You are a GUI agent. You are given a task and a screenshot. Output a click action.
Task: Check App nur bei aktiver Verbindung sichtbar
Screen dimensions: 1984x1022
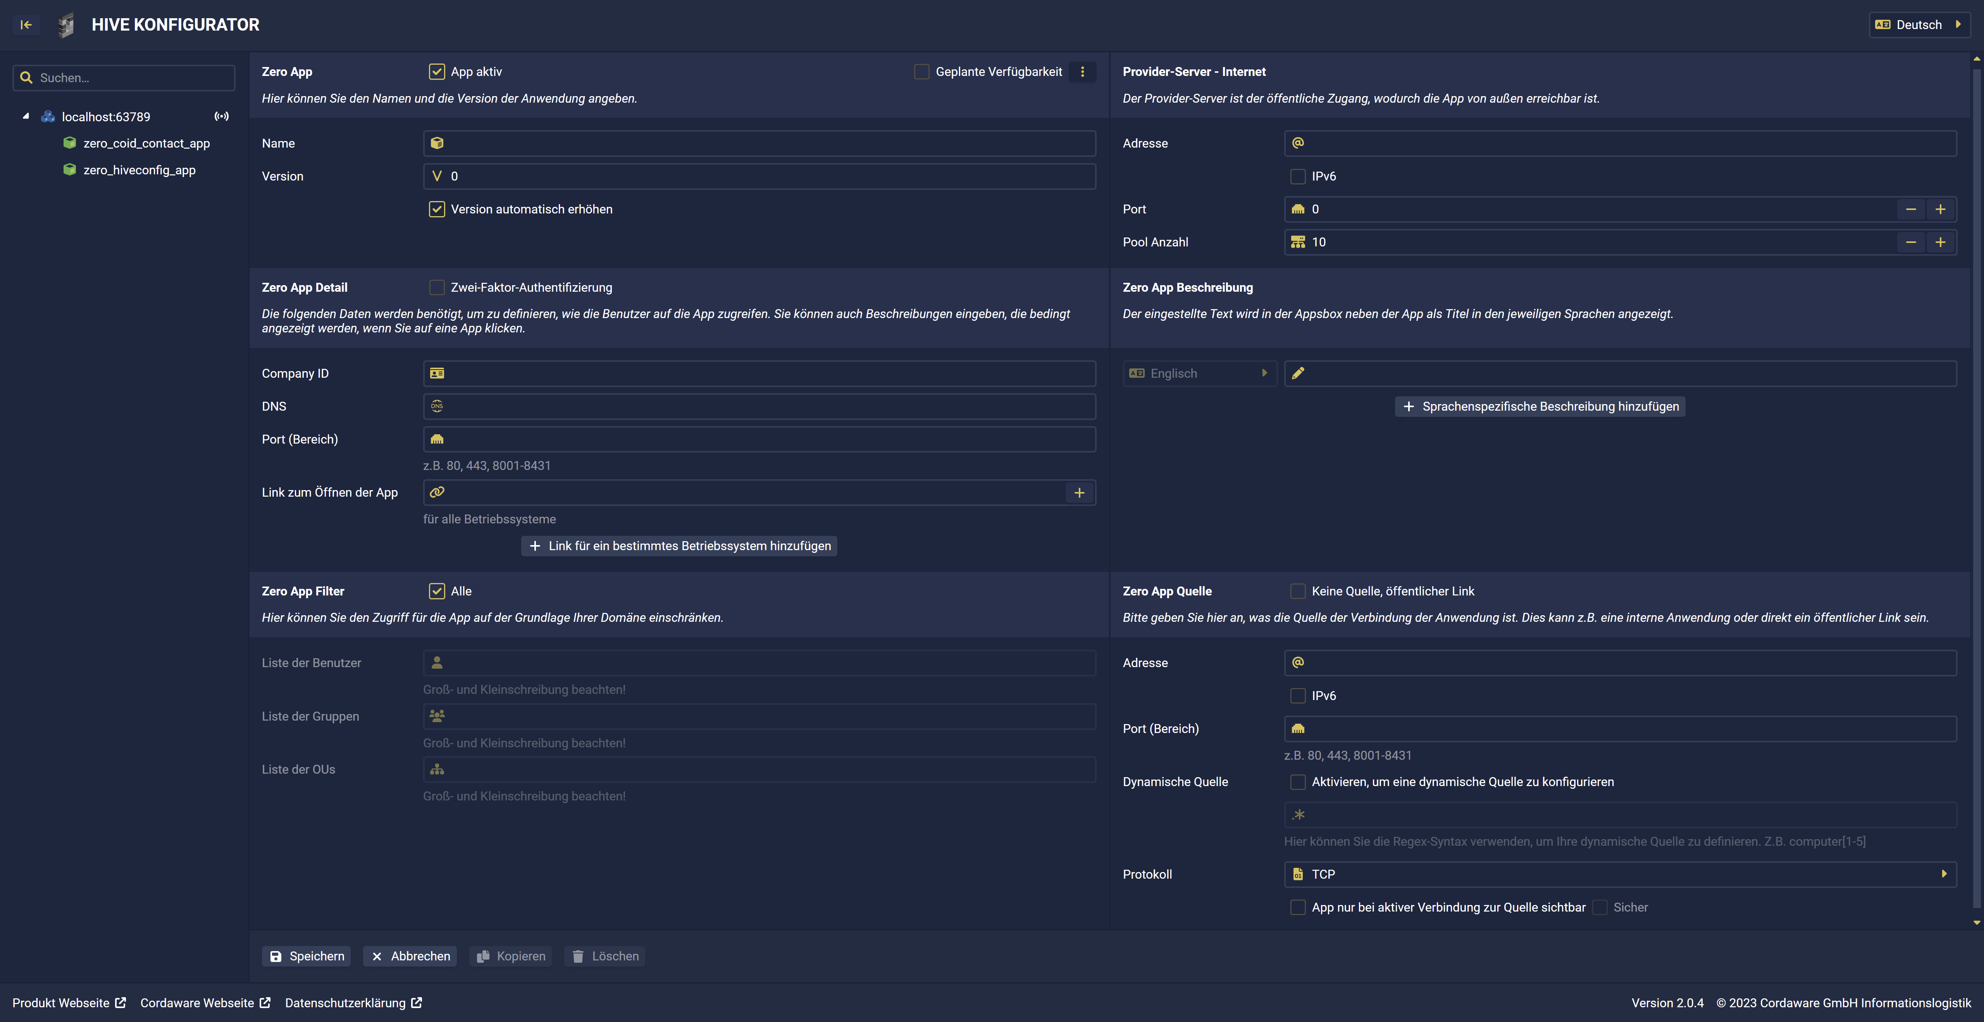(1298, 907)
